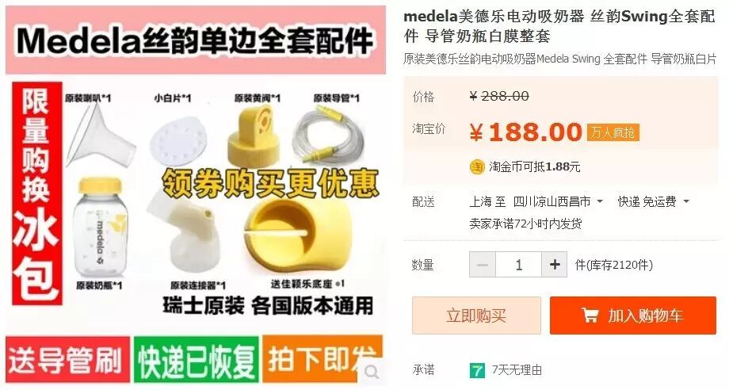Decrease quantity with the minus button
Screen dimensions: 729x390
483,265
